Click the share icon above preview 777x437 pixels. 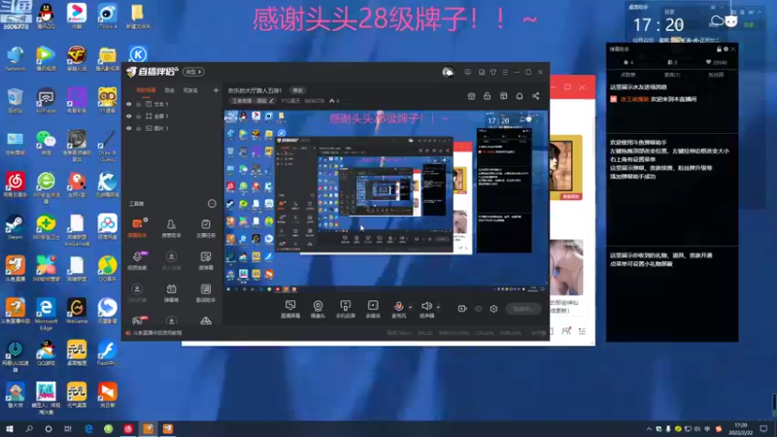(x=536, y=96)
